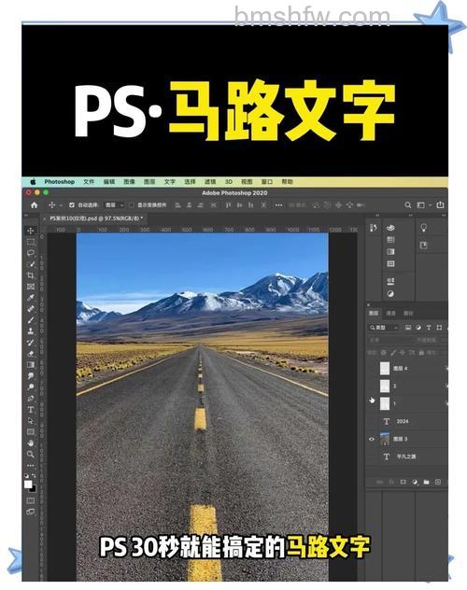Select the Lasso tool
Image resolution: width=467 pixels, height=590 pixels.
(x=31, y=253)
